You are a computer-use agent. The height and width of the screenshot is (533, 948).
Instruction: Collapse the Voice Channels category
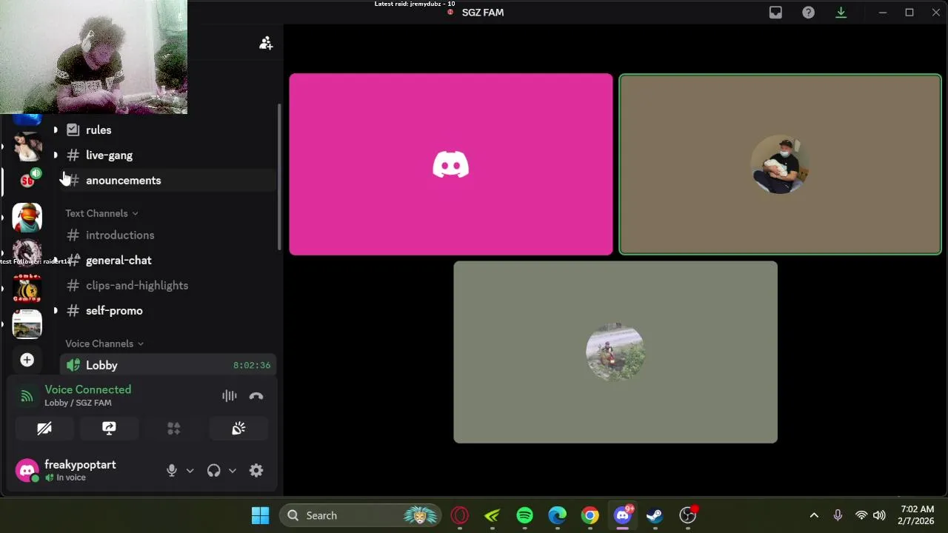(104, 343)
